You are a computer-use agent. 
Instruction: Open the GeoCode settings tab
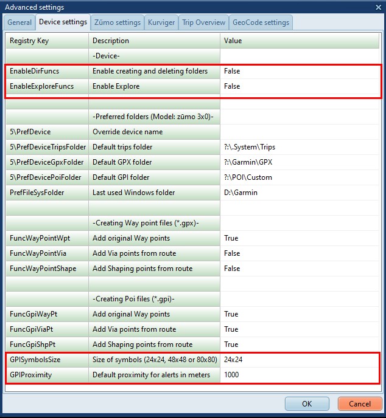[261, 22]
